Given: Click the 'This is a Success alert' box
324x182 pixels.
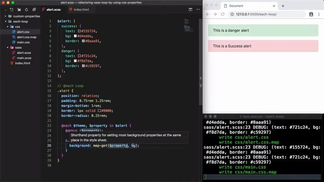Looking at the screenshot, I should [263, 46].
